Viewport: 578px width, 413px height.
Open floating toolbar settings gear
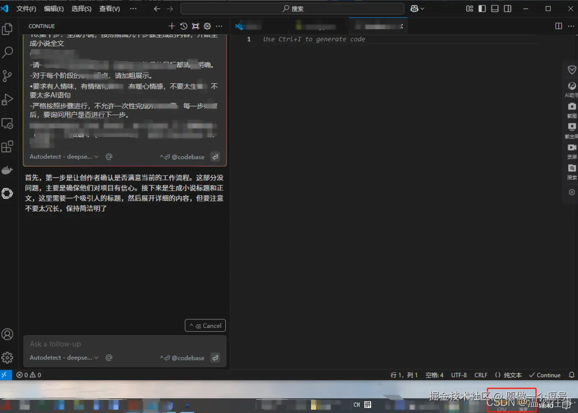[x=572, y=192]
